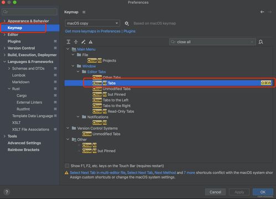
Task: Click the Select Next Tab conflict link
Action: (140, 173)
